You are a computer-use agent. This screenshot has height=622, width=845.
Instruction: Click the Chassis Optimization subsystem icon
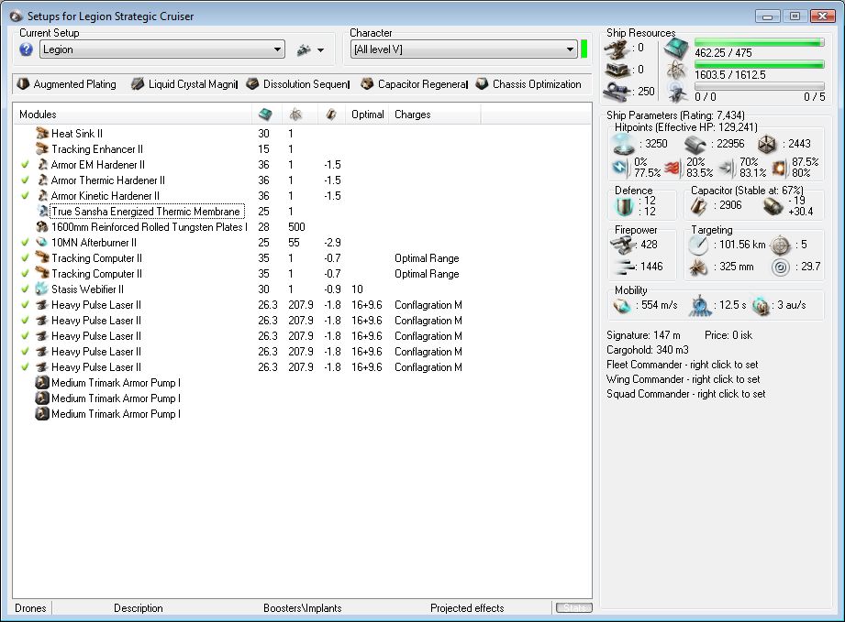tap(482, 84)
